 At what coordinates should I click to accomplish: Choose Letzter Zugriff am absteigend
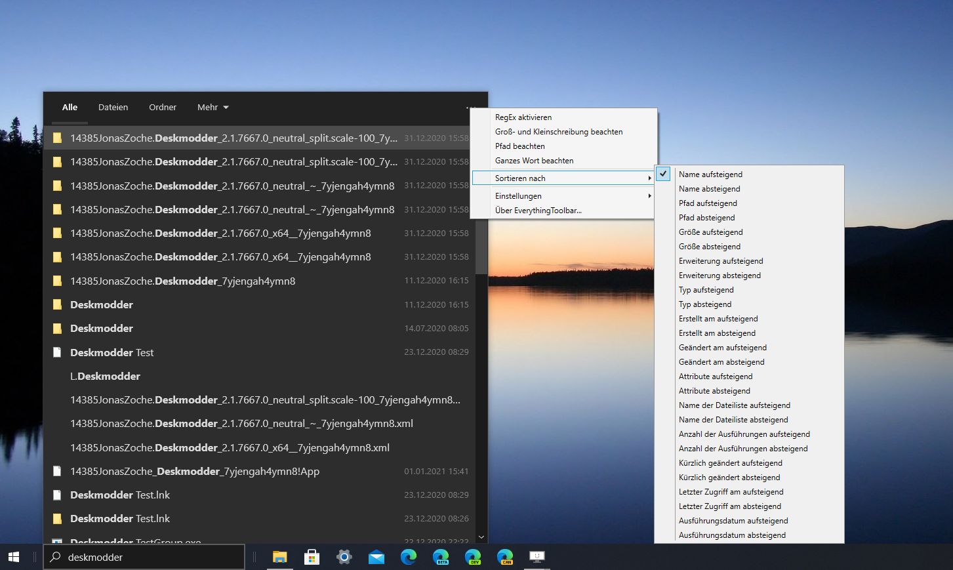point(749,506)
